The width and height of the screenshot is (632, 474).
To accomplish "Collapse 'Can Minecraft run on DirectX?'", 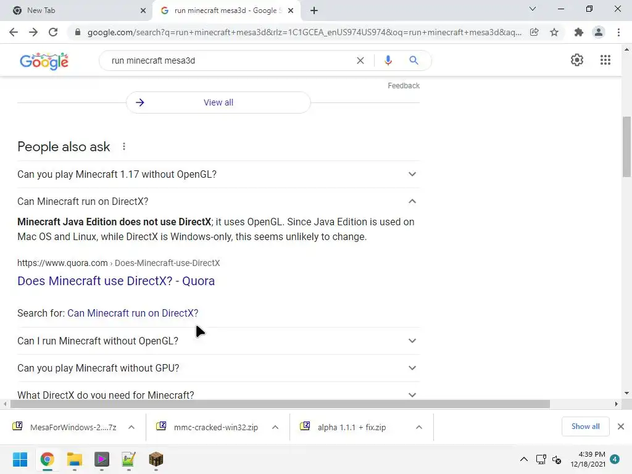I will [218, 201].
